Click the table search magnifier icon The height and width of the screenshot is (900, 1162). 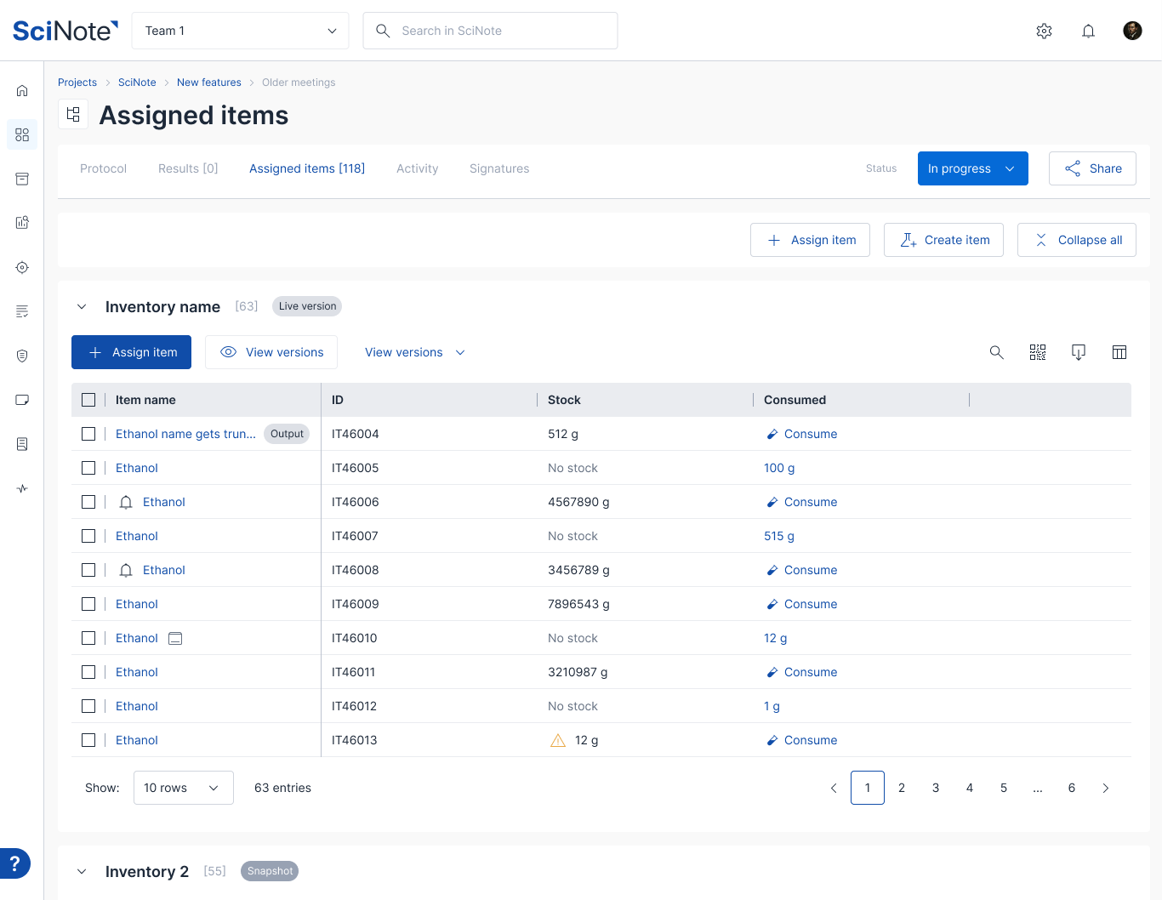(x=997, y=352)
